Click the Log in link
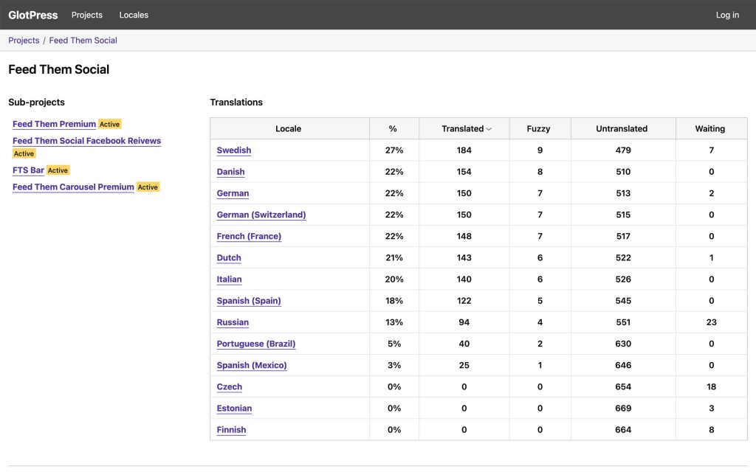The image size is (756, 472). [x=727, y=15]
